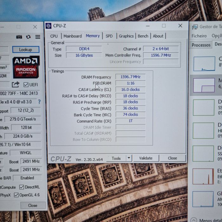Click the 2 x 64-bit channel field
The height and width of the screenshot is (222, 222).
coord(161,49)
